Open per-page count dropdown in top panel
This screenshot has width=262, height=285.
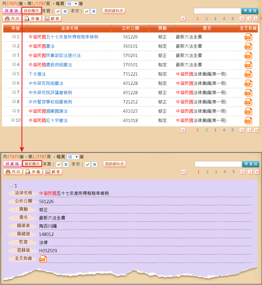click(72, 4)
